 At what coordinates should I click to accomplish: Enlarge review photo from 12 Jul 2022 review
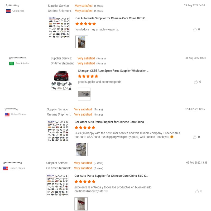click(x=81, y=149)
